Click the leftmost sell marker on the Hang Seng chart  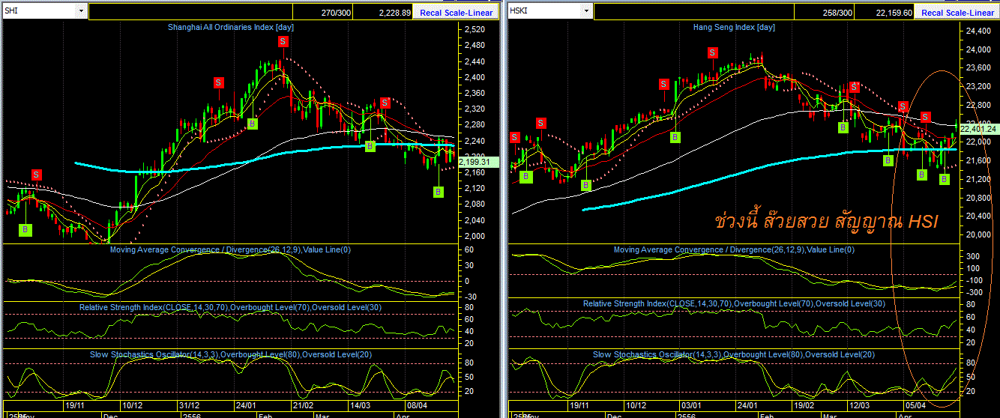[x=514, y=137]
